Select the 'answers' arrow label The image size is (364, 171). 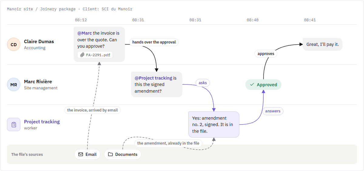coord(273,111)
